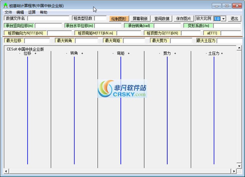Click the 退出 button

[234, 19]
